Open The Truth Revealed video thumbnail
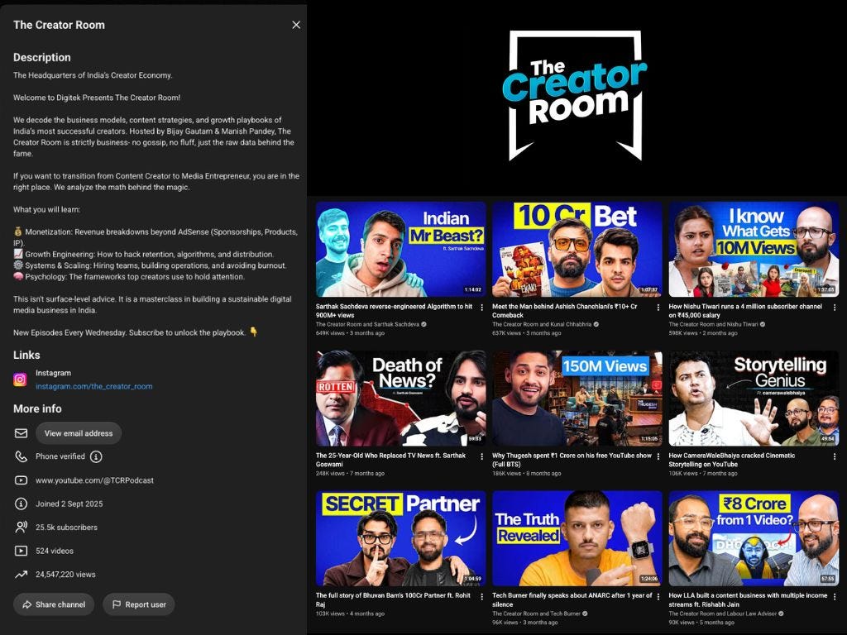This screenshot has height=635, width=847. (577, 538)
